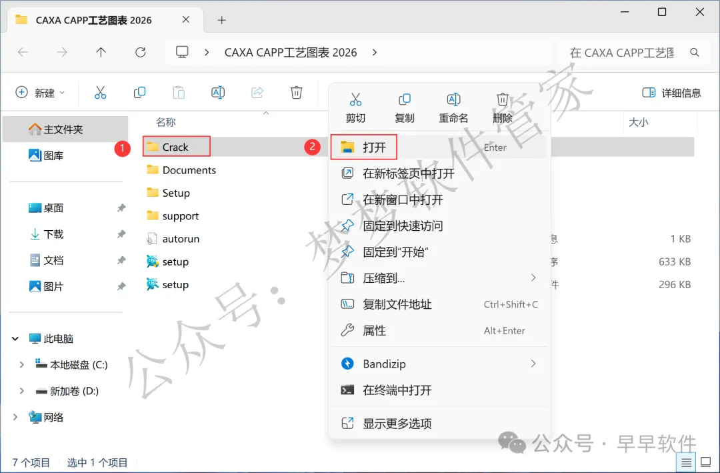Screen dimensions: 720x473
Task: Choose 显示更多选项
Action: (439, 424)
